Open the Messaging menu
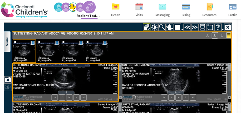The width and height of the screenshot is (241, 113). pyautogui.click(x=163, y=10)
